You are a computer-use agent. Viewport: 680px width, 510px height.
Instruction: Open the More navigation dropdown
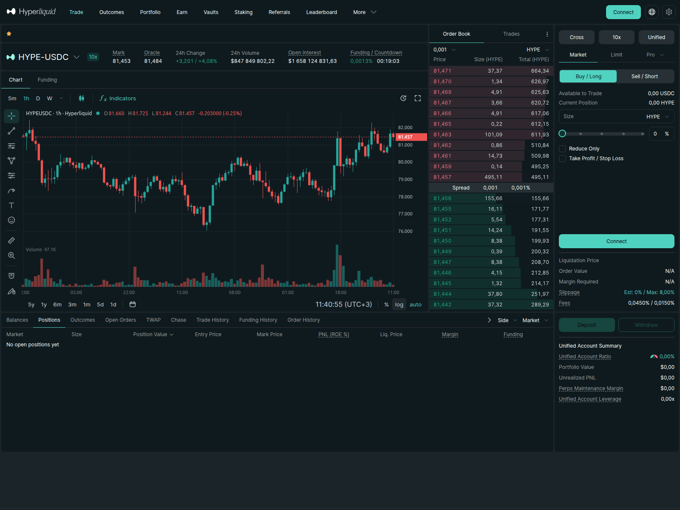tap(365, 12)
